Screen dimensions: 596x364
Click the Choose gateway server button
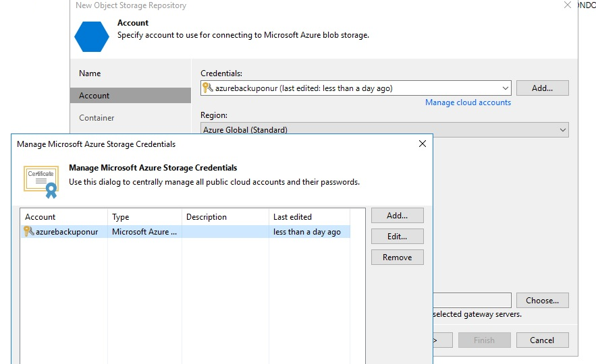[x=543, y=300]
